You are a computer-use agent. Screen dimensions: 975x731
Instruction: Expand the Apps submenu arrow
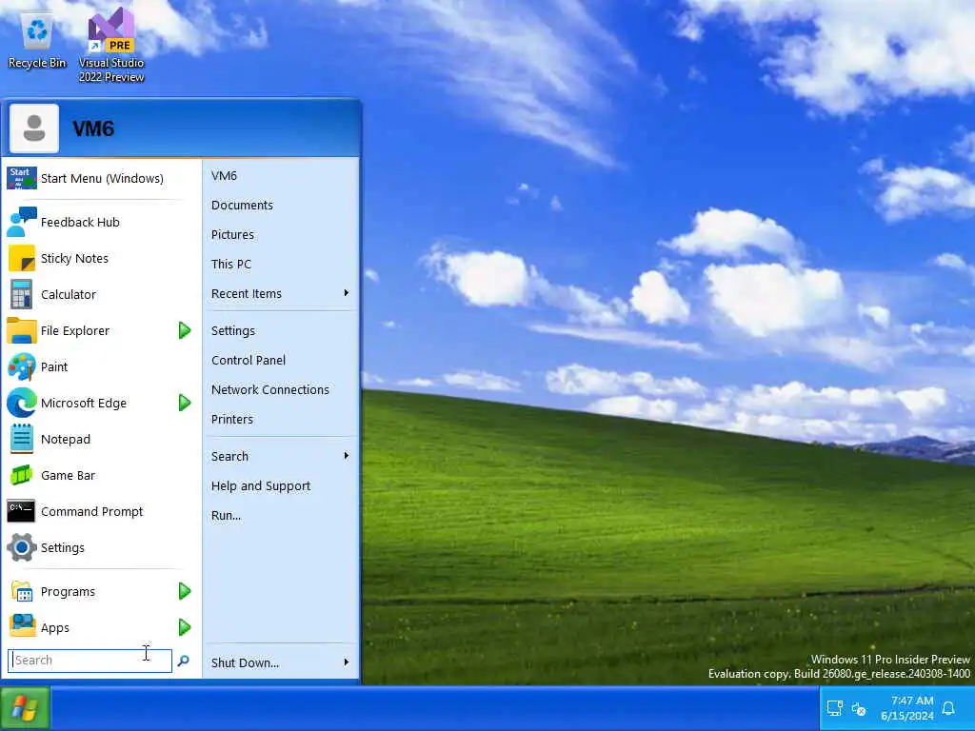(x=184, y=627)
